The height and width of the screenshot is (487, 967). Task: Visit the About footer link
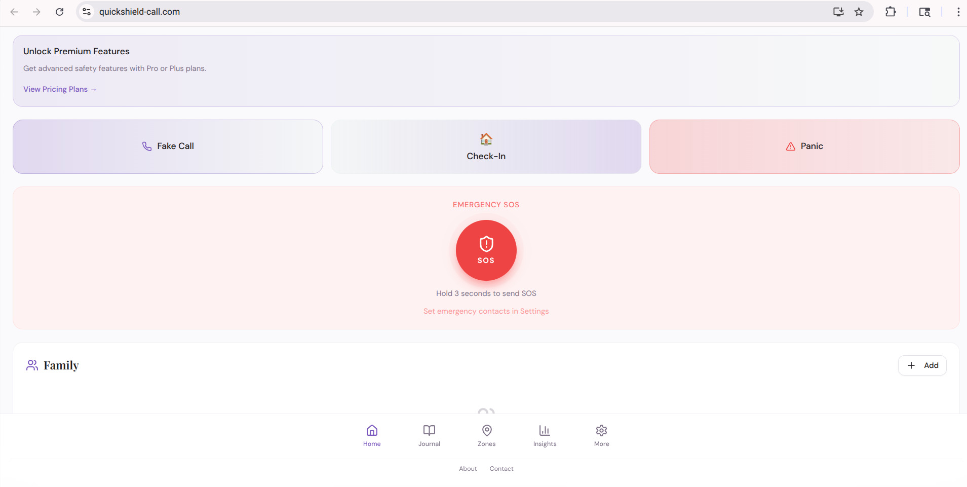point(468,469)
